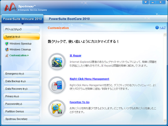Close the Spotmau PowerSuite window
This screenshot has width=168, height=126.
click(160, 2)
